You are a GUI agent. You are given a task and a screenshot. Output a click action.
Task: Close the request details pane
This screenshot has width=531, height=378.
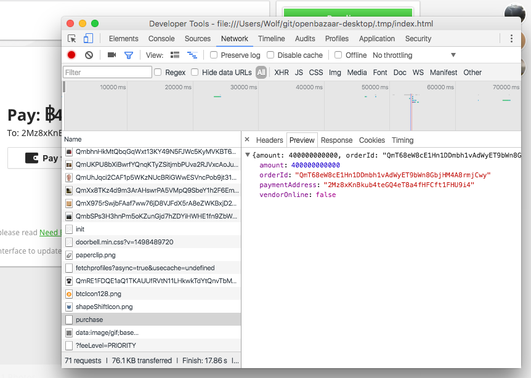click(x=247, y=139)
